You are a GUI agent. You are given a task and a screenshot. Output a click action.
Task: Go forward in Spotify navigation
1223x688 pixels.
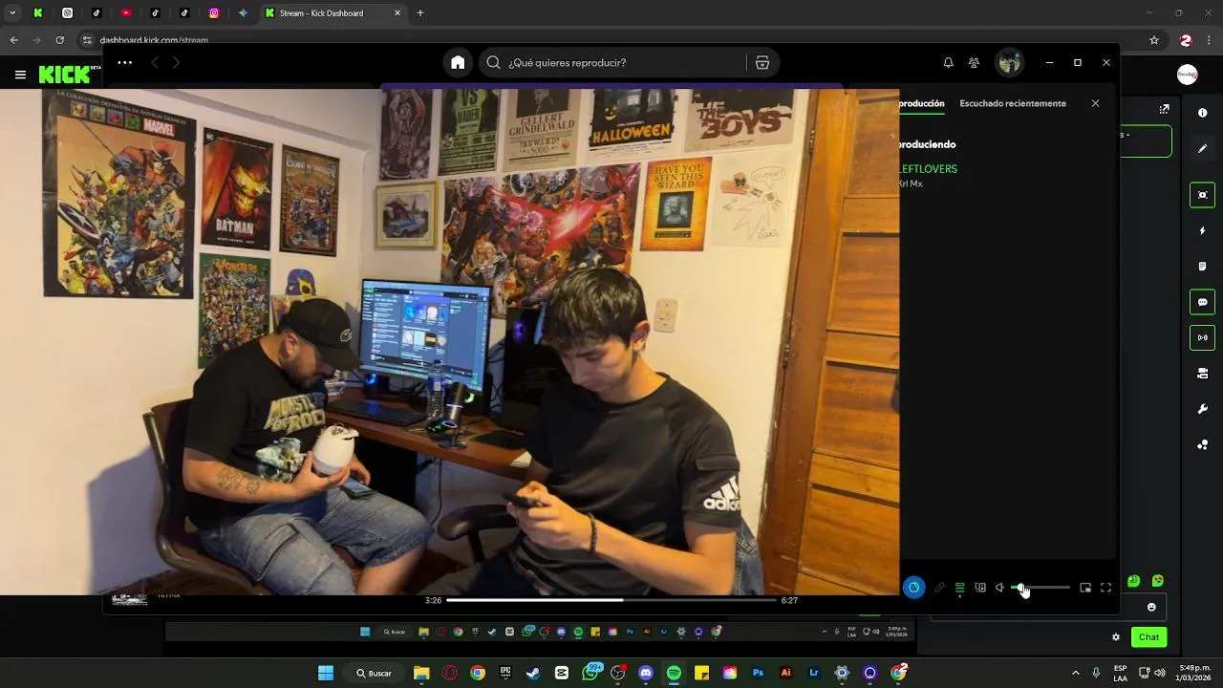(x=176, y=62)
